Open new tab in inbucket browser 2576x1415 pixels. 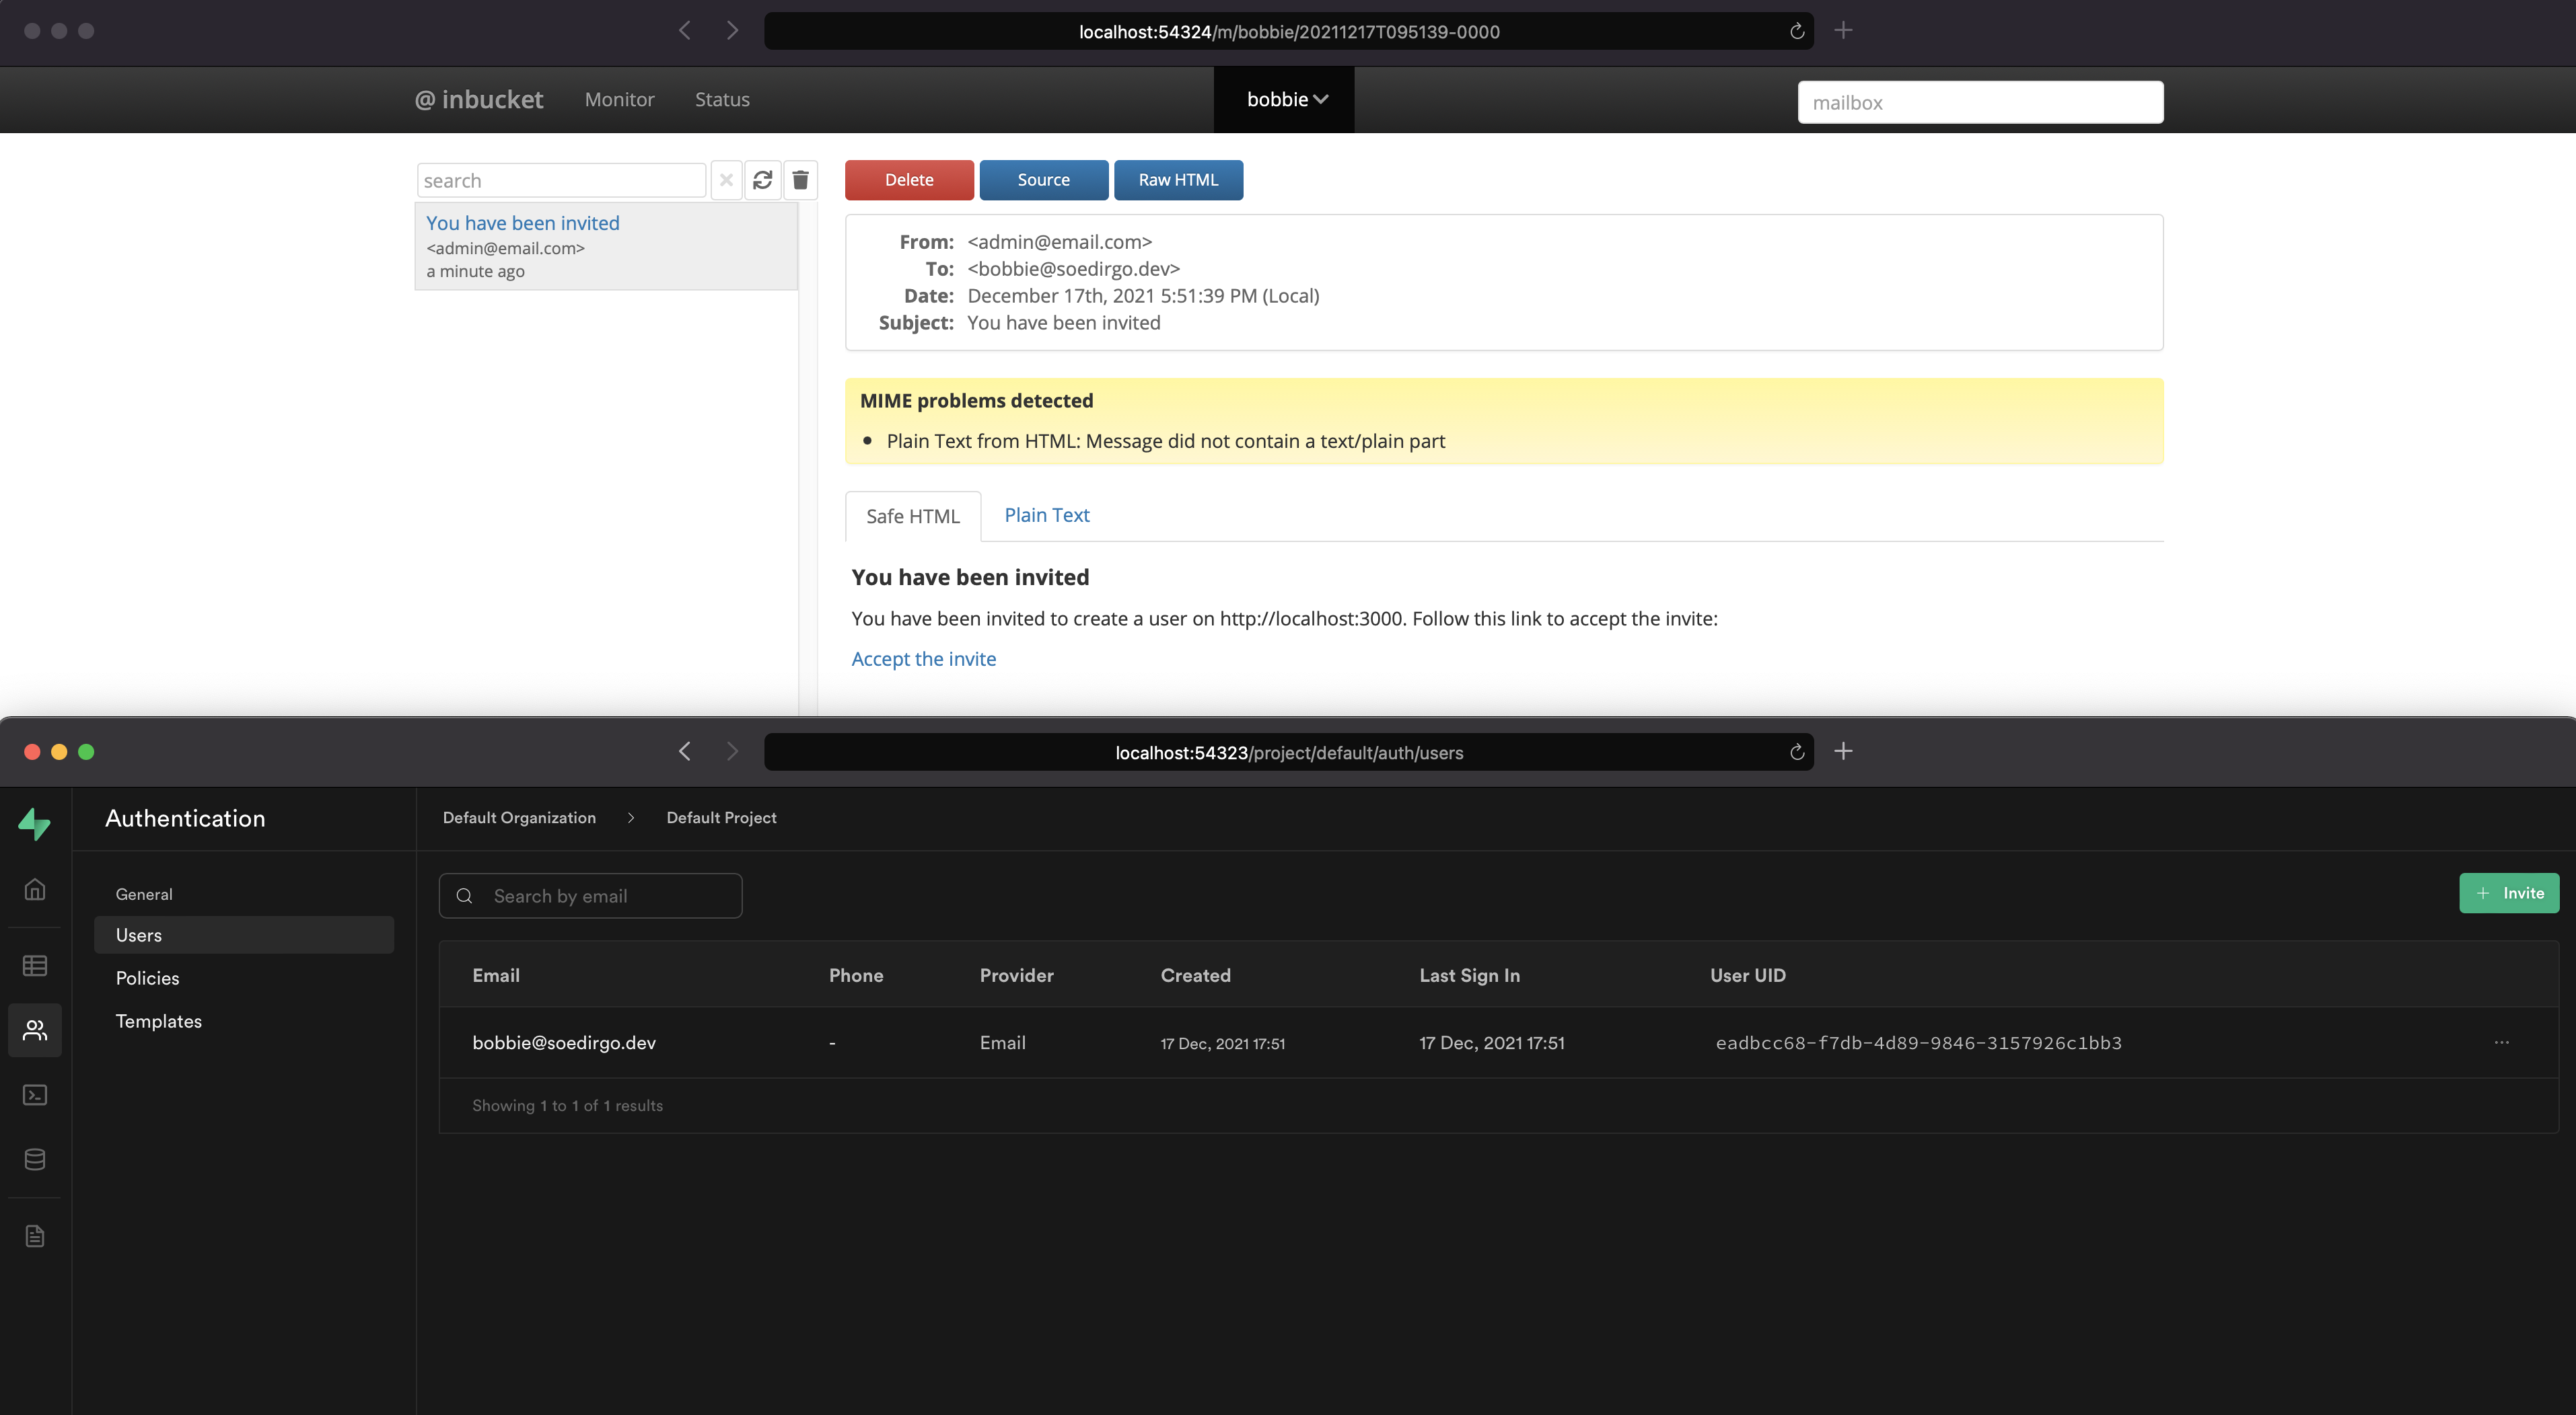pyautogui.click(x=1843, y=31)
